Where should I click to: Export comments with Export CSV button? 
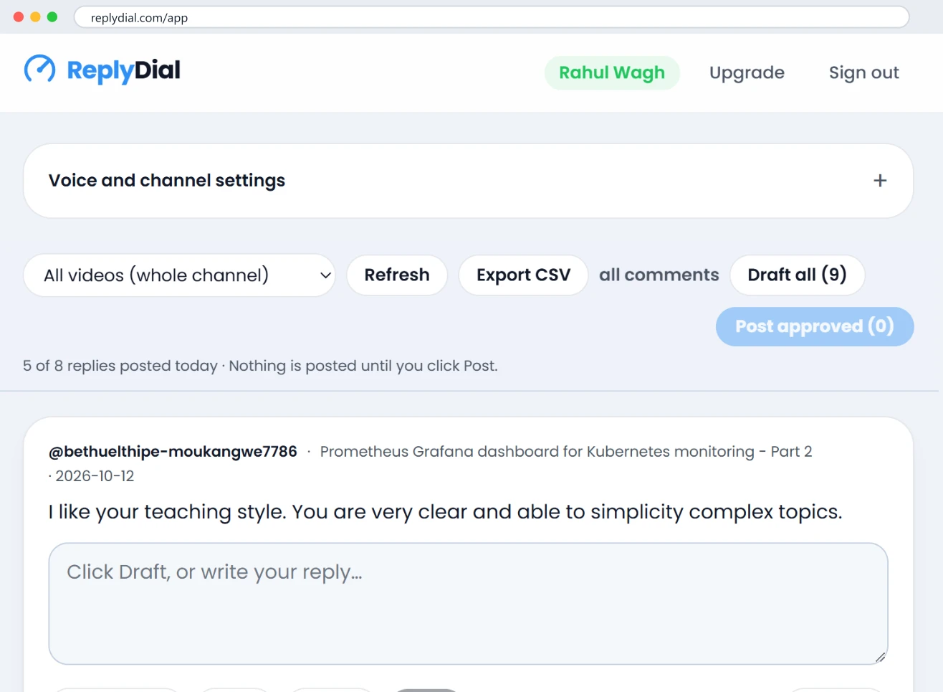coord(523,275)
